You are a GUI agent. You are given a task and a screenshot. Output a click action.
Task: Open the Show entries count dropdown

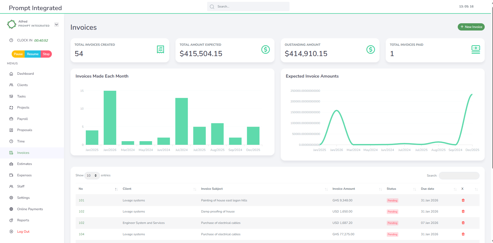pyautogui.click(x=92, y=176)
